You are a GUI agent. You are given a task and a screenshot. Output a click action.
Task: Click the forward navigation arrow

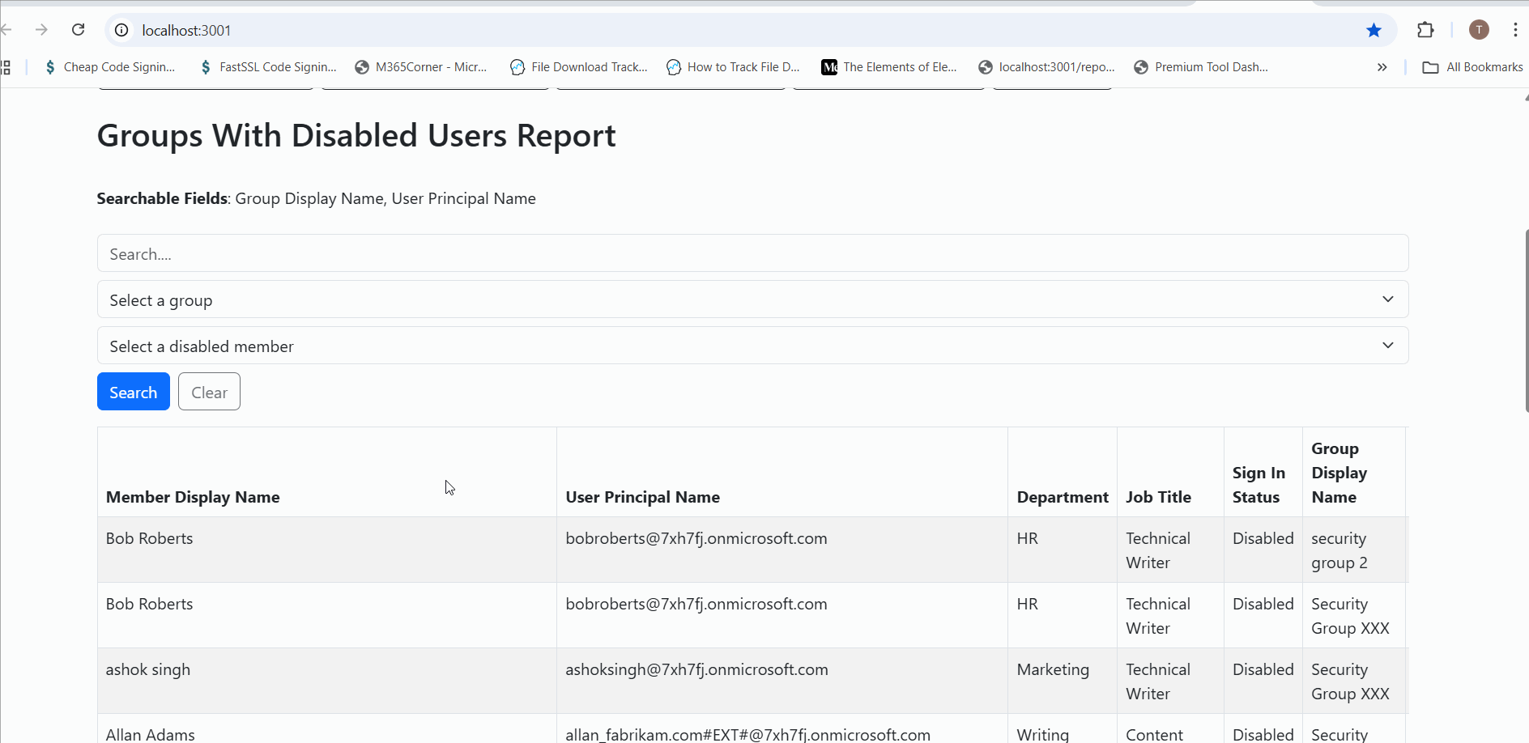(41, 30)
